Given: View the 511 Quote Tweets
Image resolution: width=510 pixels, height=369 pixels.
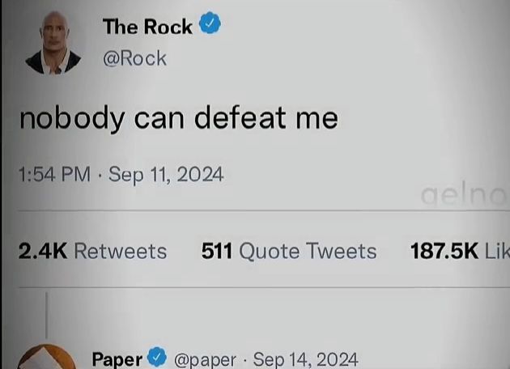Looking at the screenshot, I should click(x=289, y=251).
